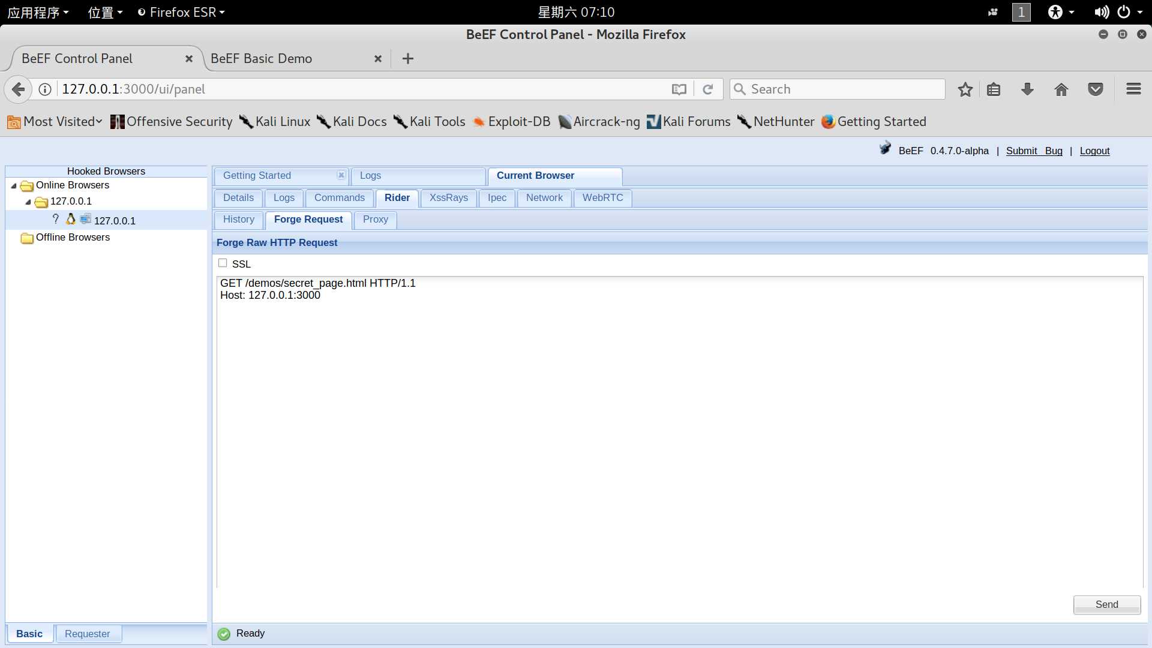Click the unknown browser question mark icon
This screenshot has width=1152, height=648.
point(56,219)
